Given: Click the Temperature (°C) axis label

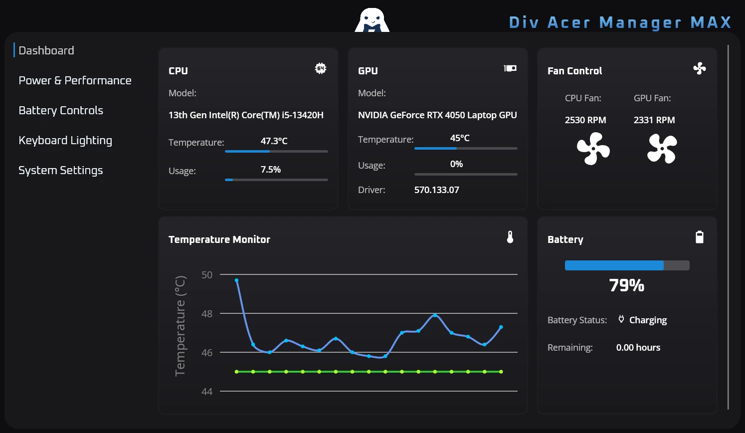Looking at the screenshot, I should [180, 326].
